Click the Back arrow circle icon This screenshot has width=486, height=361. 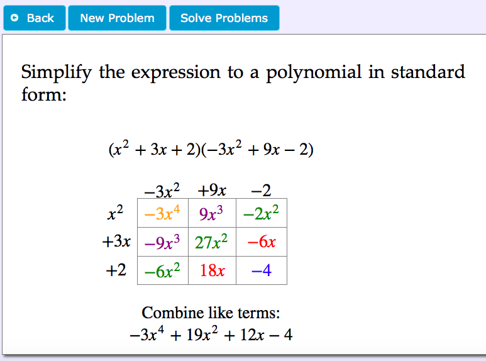point(15,18)
